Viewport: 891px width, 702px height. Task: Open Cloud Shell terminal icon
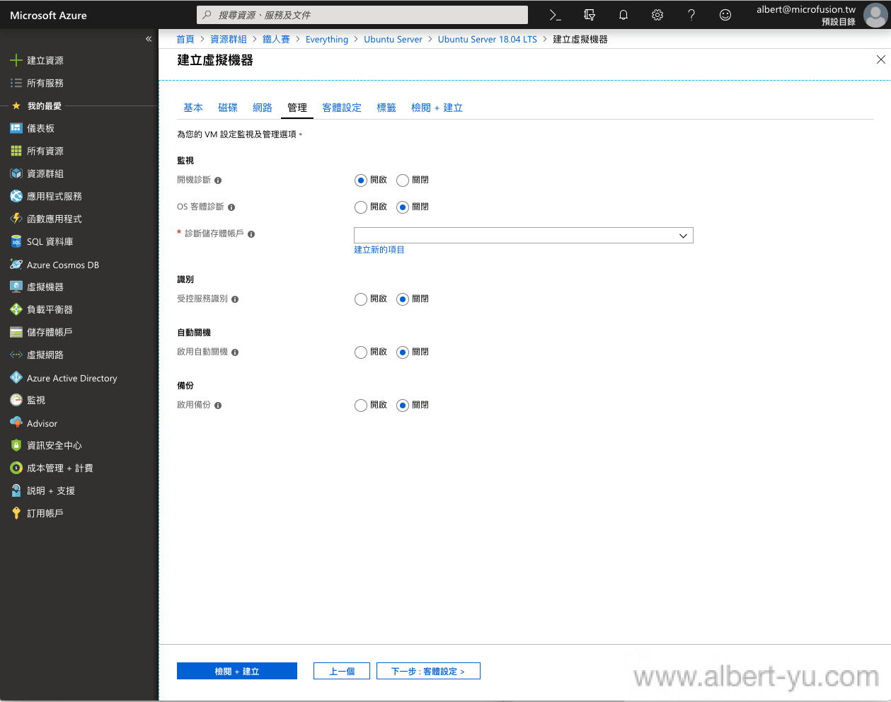coord(556,15)
